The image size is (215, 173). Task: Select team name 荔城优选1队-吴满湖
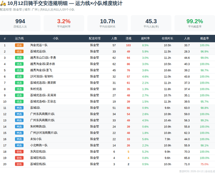pos(43,95)
